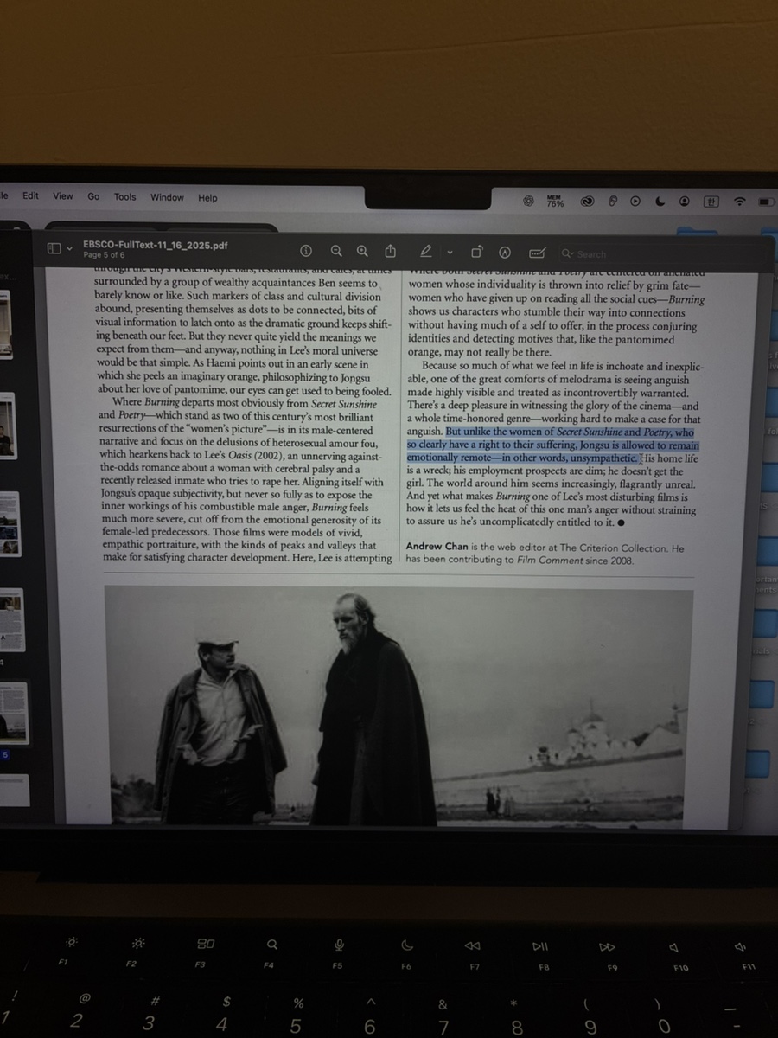Open the Edit menu
Viewport: 778px width, 1038px height.
coord(30,195)
